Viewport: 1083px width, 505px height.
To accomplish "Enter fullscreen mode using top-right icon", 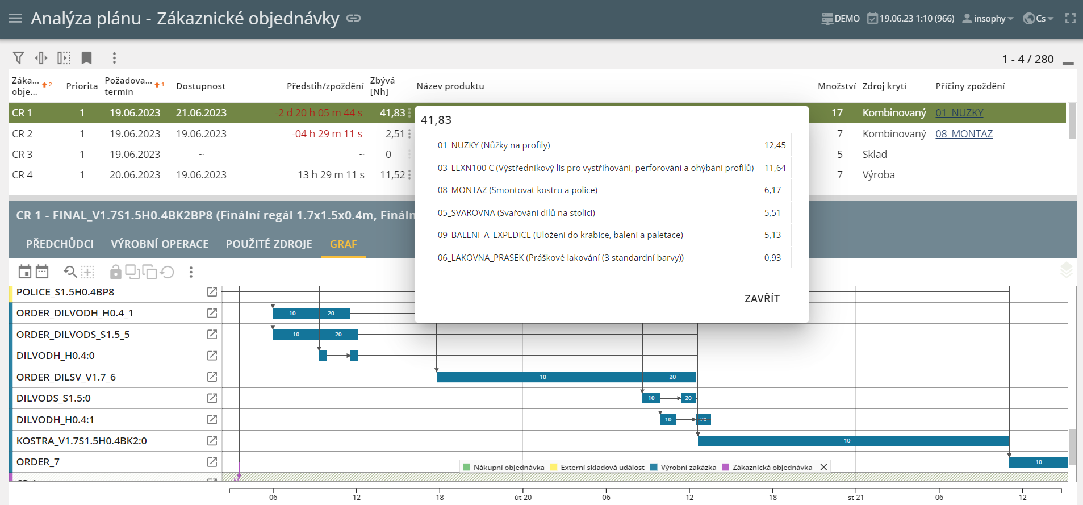I will (1070, 18).
